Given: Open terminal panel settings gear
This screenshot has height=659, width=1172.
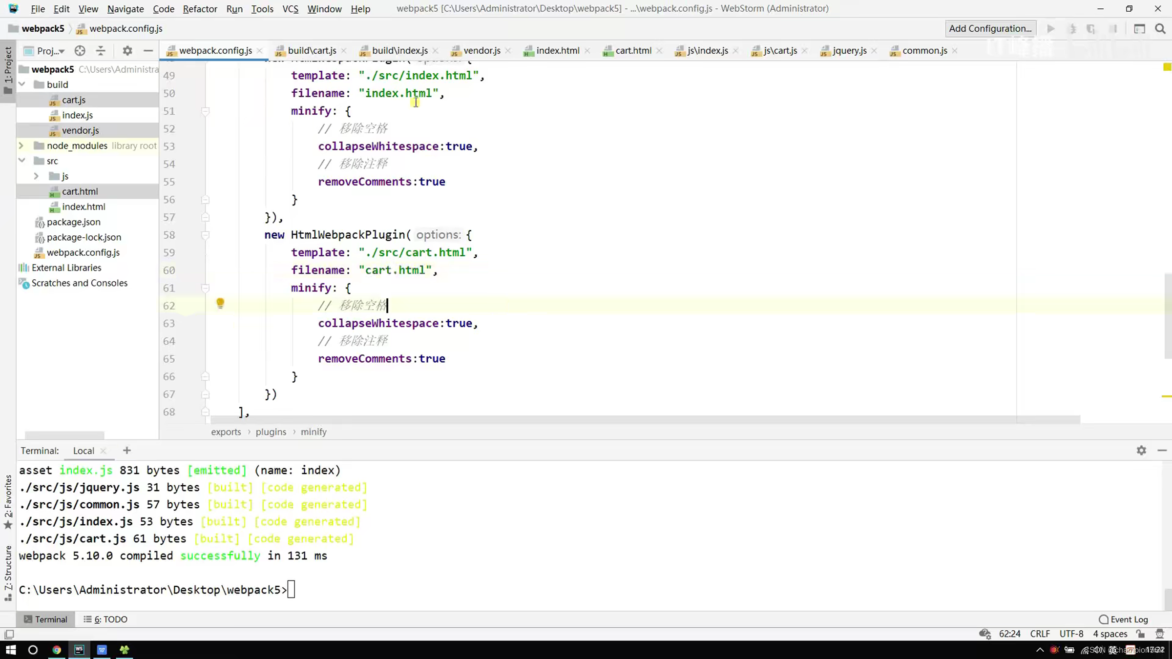Looking at the screenshot, I should (1141, 451).
